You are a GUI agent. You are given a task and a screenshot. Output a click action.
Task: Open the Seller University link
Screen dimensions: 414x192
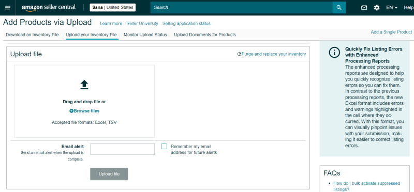[x=142, y=23]
